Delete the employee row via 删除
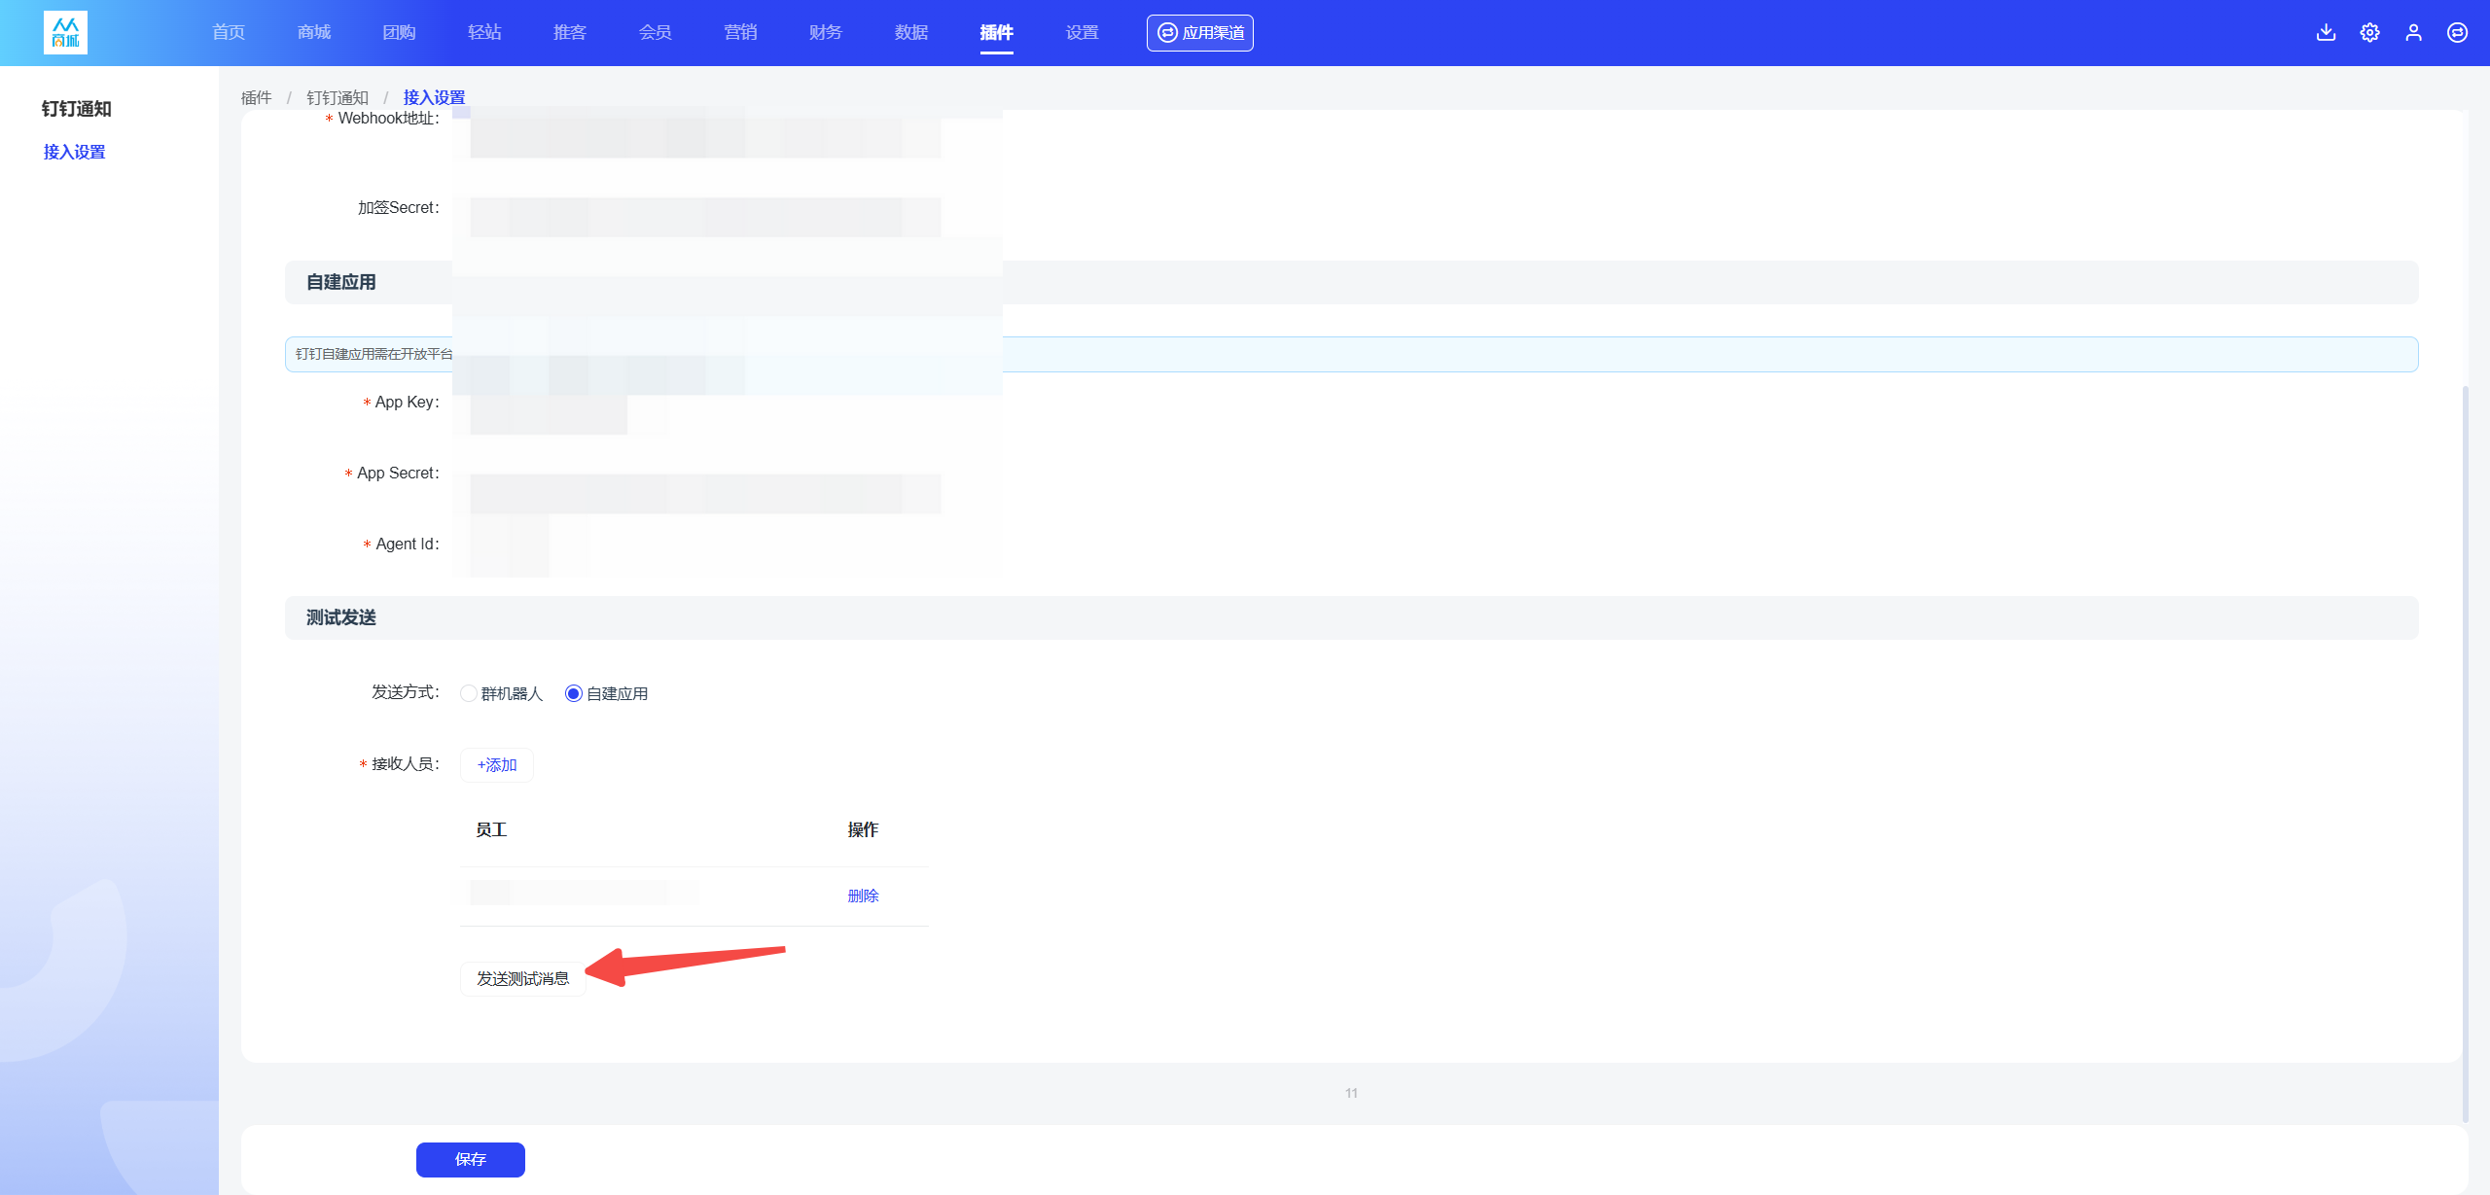This screenshot has width=2490, height=1195. click(x=863, y=896)
